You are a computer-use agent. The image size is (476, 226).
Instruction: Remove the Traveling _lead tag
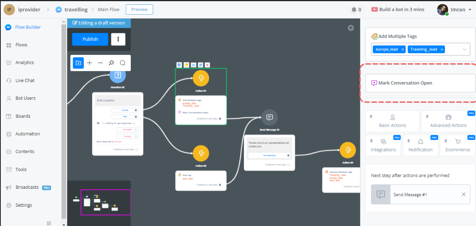tap(441, 49)
